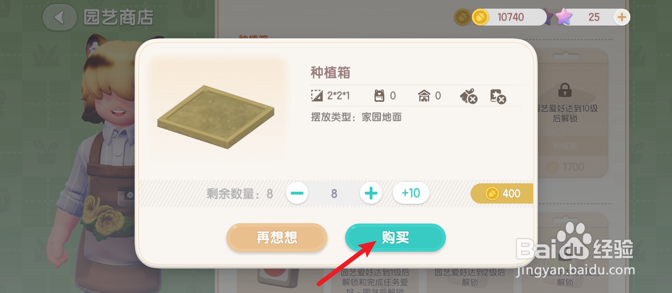
Task: Tap the plus icon to add stars
Action: click(622, 17)
